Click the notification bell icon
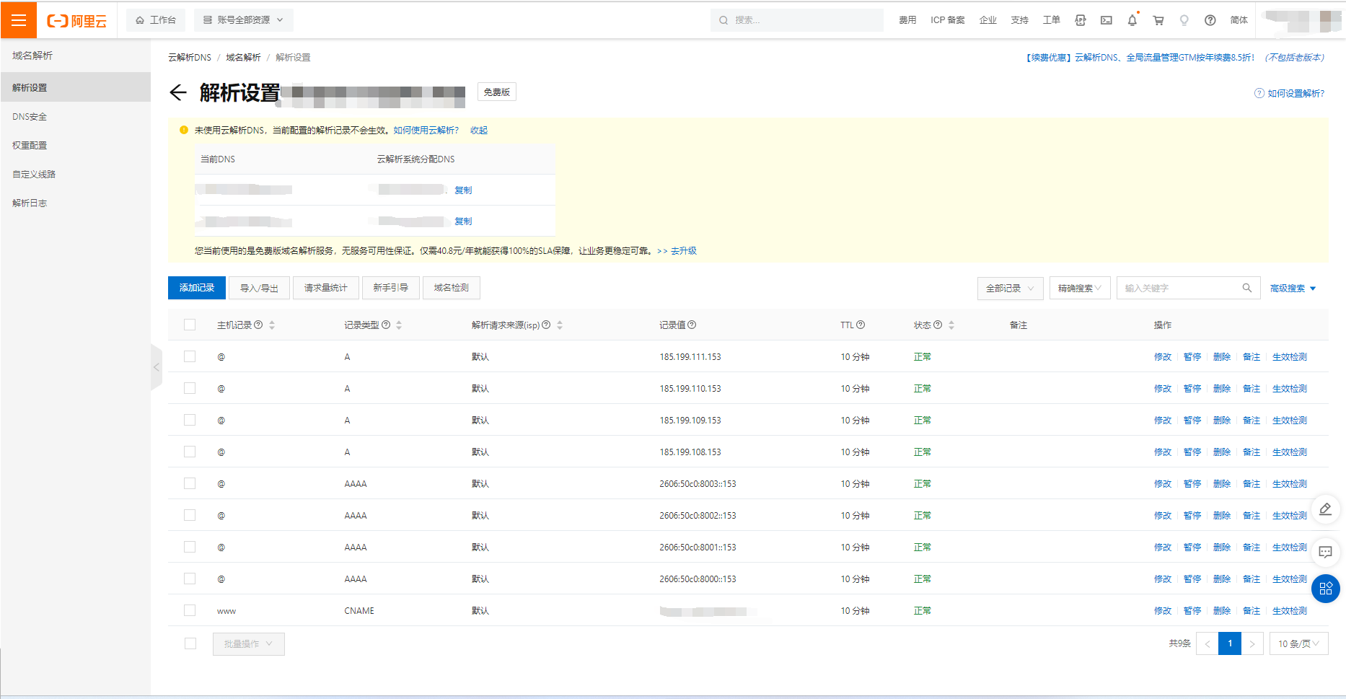Image resolution: width=1346 pixels, height=699 pixels. pyautogui.click(x=1132, y=20)
